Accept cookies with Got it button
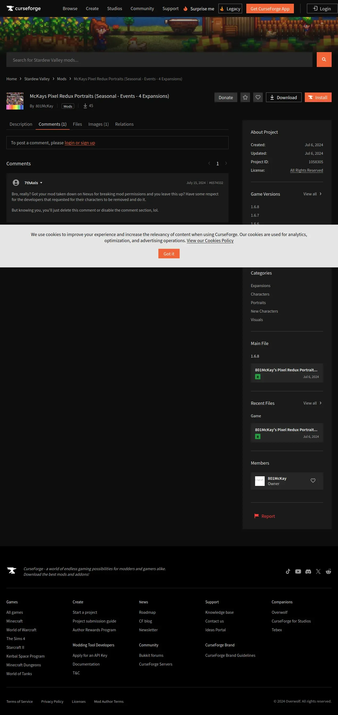The height and width of the screenshot is (715, 338). pyautogui.click(x=169, y=254)
